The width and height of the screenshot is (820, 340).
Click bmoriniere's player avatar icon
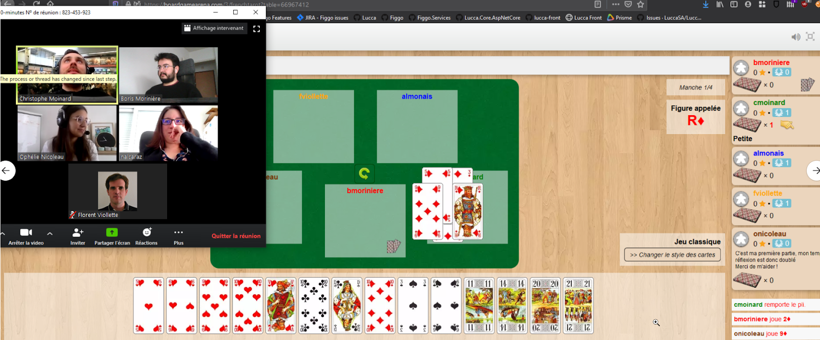741,68
